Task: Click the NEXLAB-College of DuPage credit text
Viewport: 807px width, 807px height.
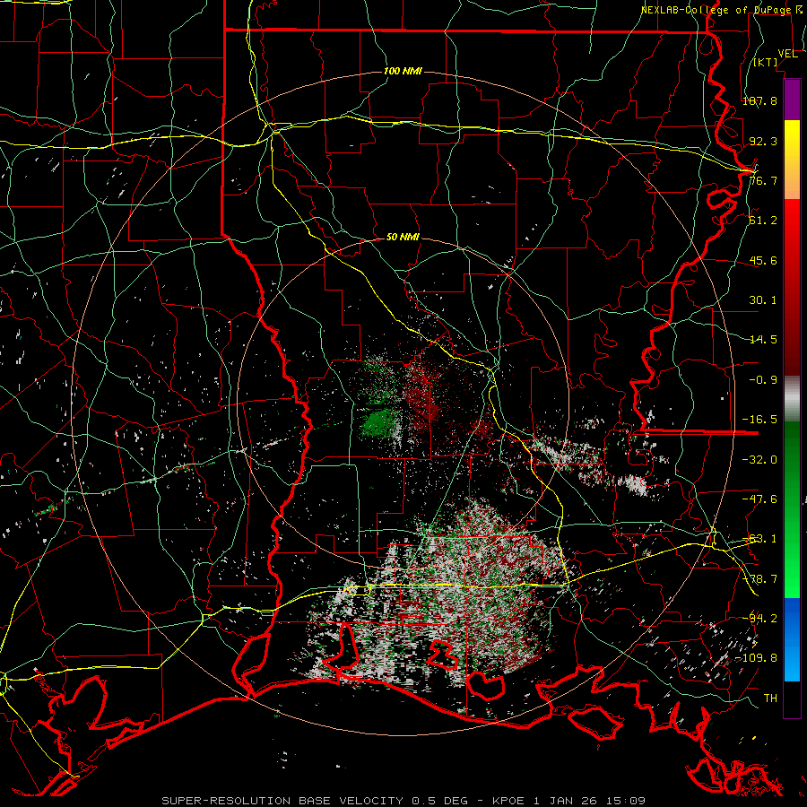Action: click(x=723, y=10)
